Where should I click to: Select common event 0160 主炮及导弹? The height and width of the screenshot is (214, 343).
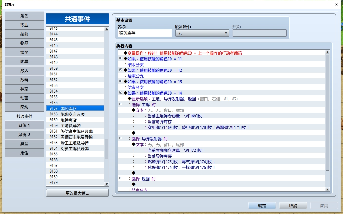tap(75, 125)
